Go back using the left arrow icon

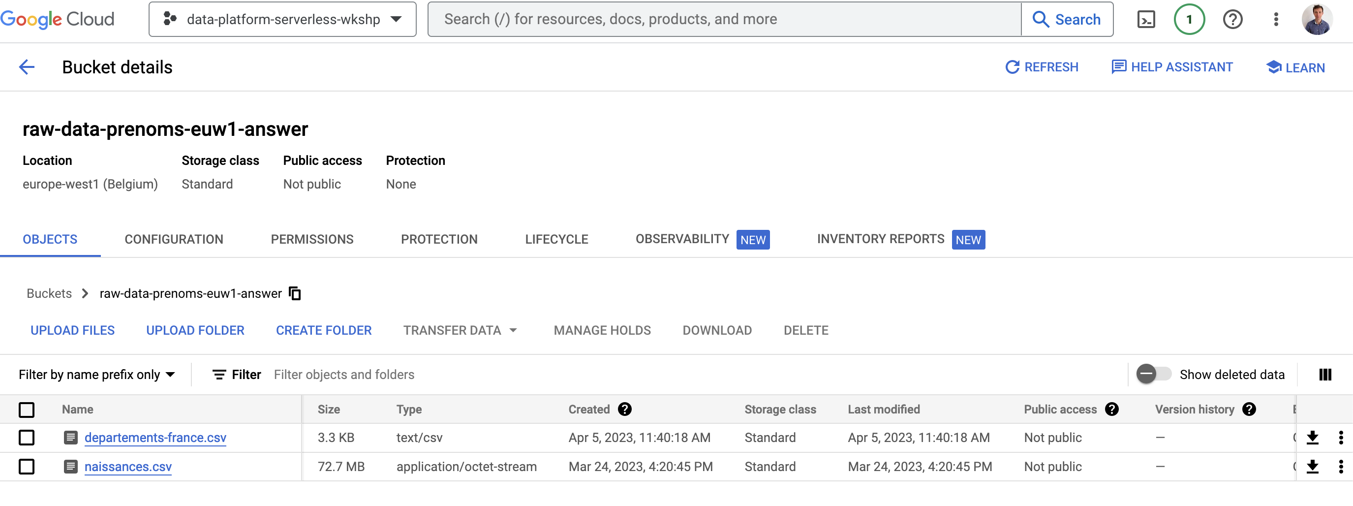point(27,67)
